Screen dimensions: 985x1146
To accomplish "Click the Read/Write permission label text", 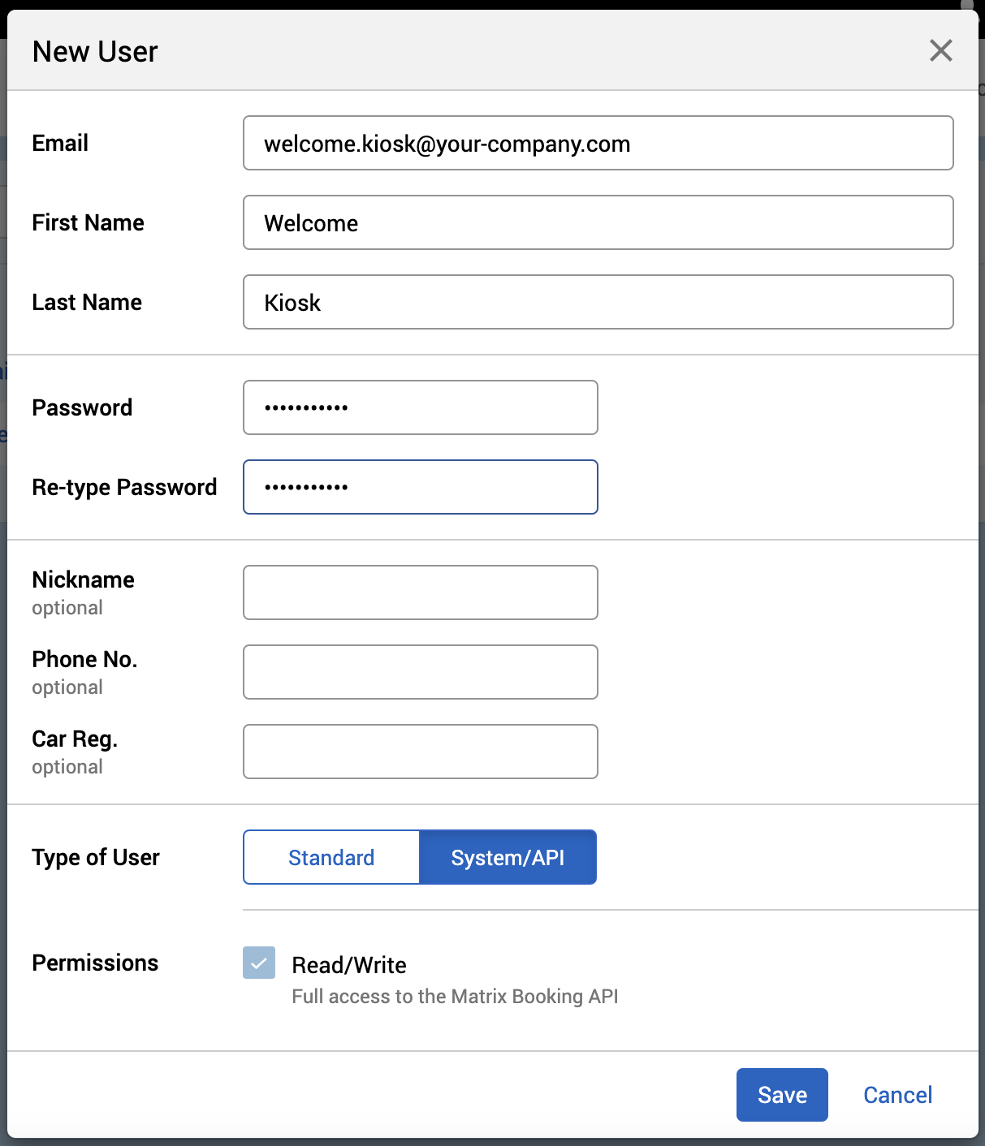I will (x=349, y=965).
